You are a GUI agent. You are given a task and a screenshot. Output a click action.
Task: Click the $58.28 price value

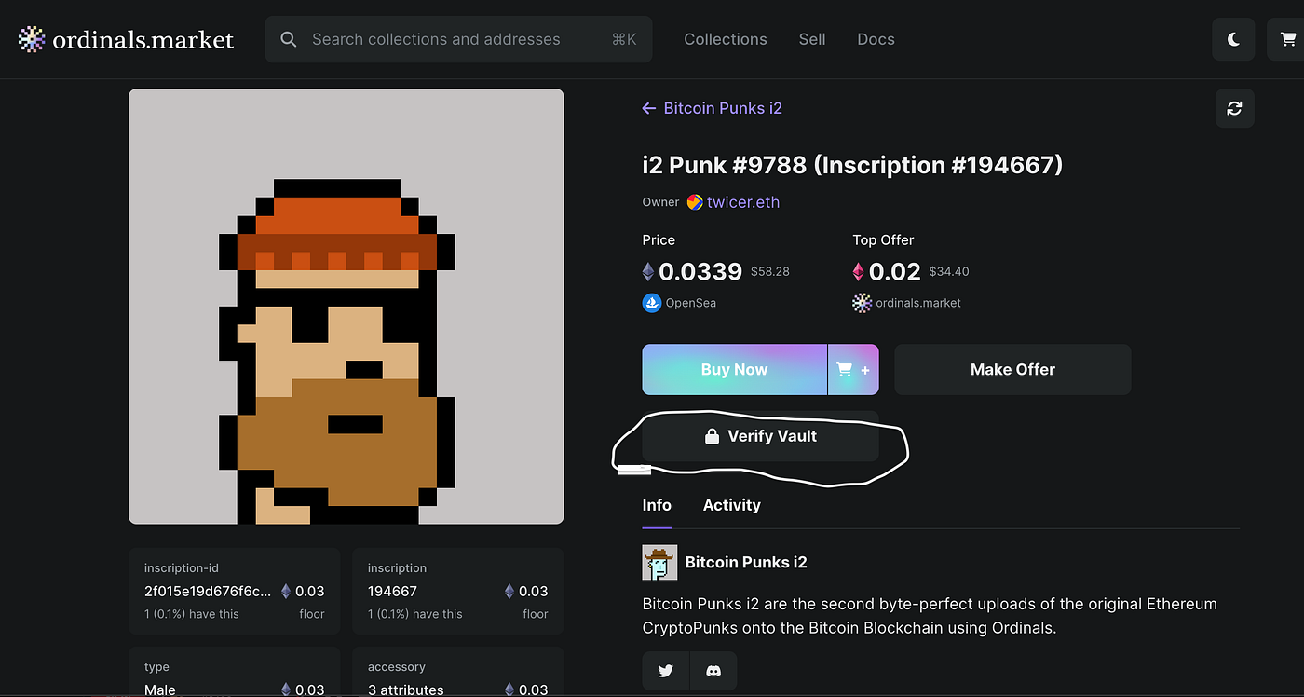[x=769, y=272]
